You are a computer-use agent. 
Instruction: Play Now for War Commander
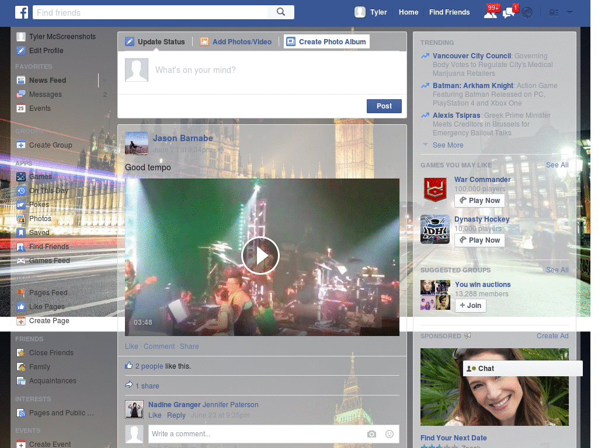tap(479, 201)
